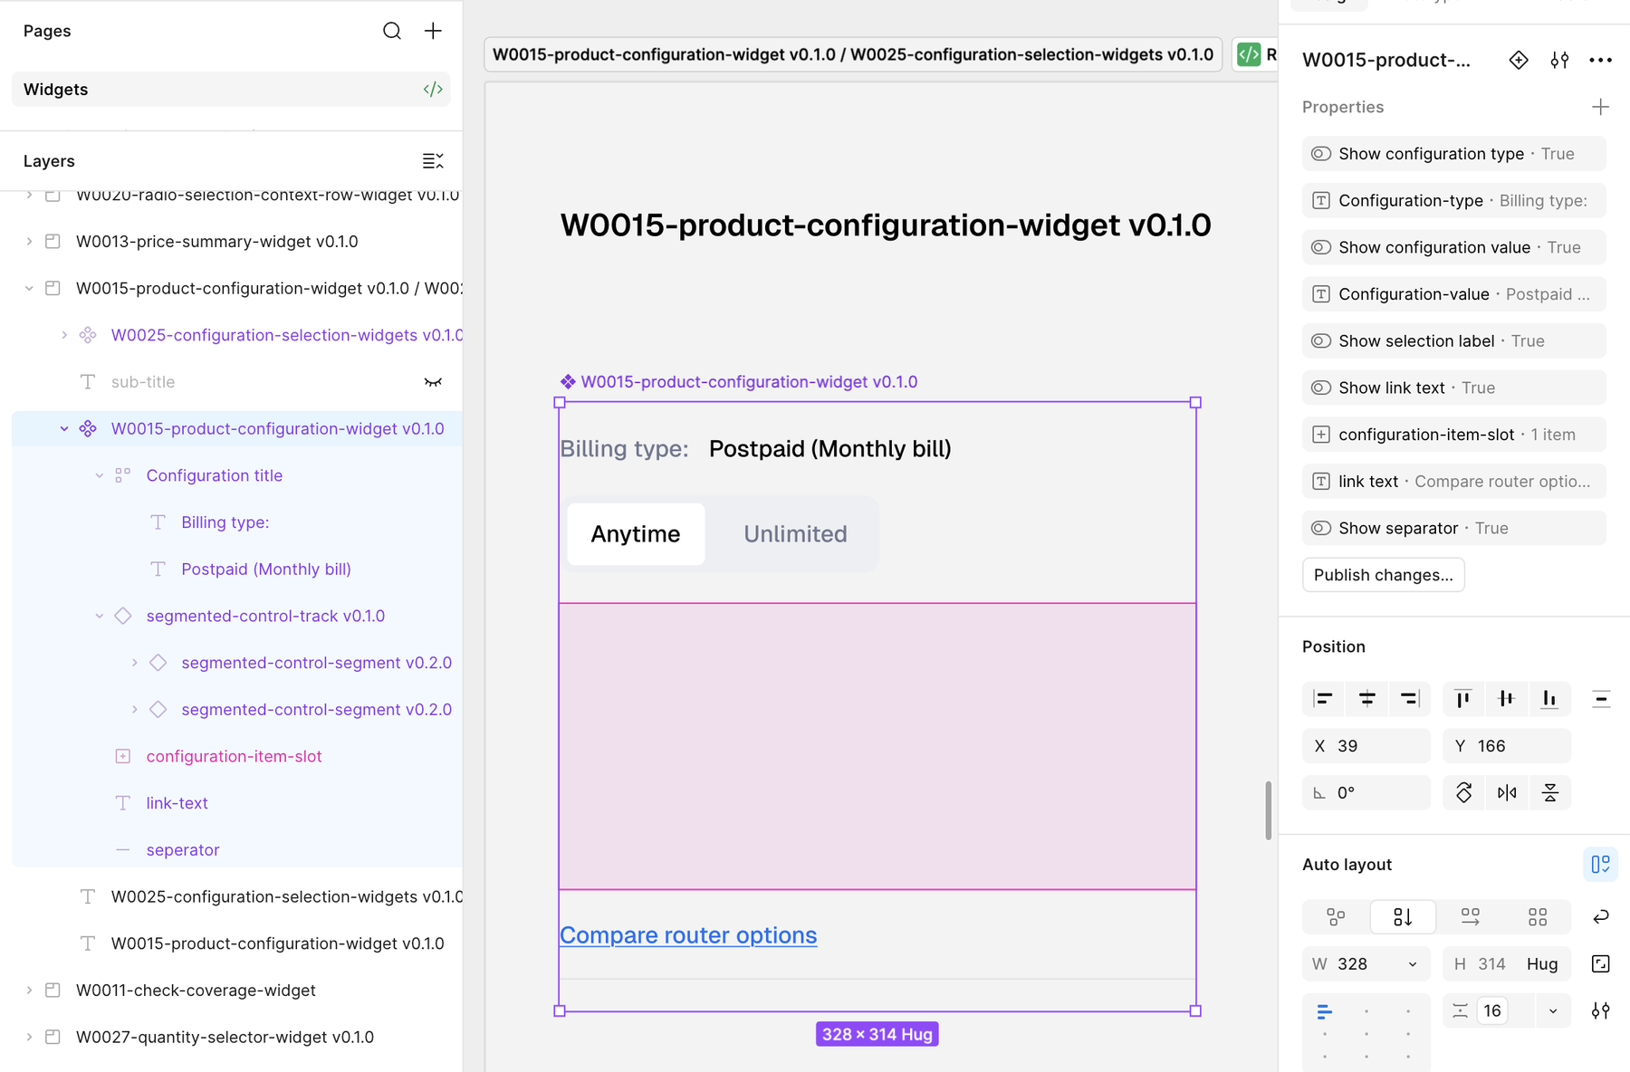Select Anytime segment on canvas
This screenshot has width=1630, height=1072.
click(636, 534)
